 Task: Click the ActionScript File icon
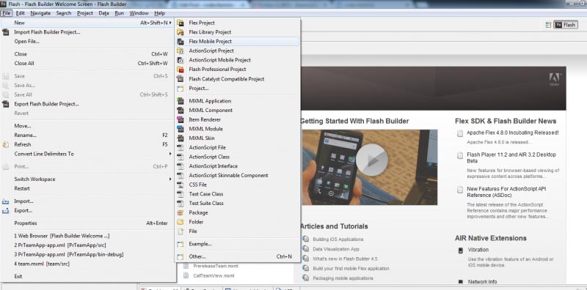181,148
